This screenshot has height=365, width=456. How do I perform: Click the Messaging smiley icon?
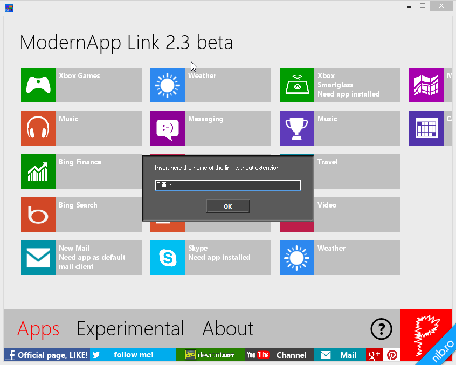tap(168, 128)
